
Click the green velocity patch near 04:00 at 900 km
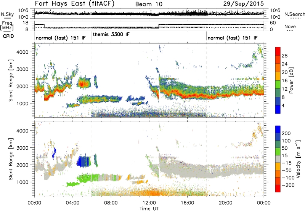point(73,184)
